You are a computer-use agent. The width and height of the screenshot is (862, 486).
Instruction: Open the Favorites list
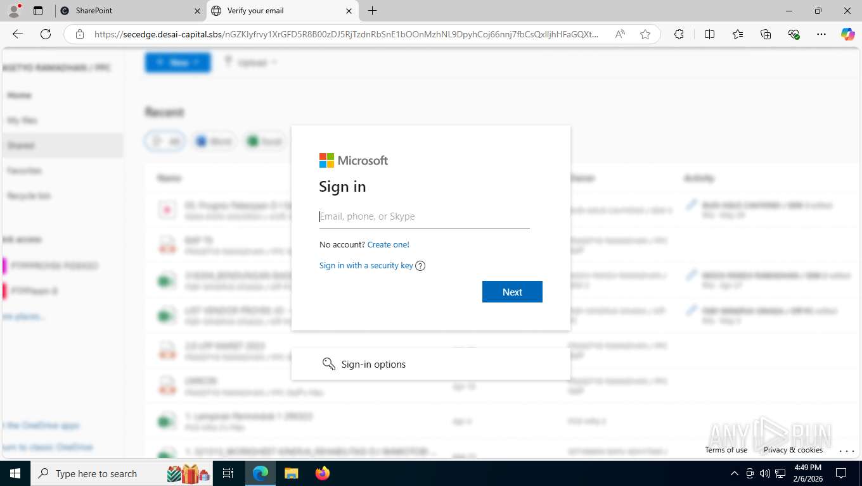[x=738, y=34]
